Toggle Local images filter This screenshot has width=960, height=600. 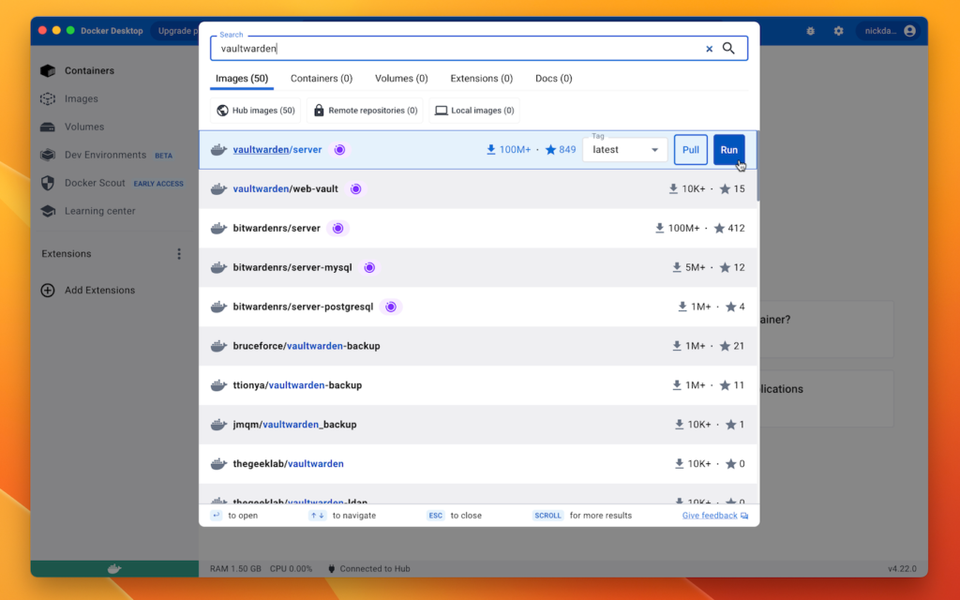point(473,111)
